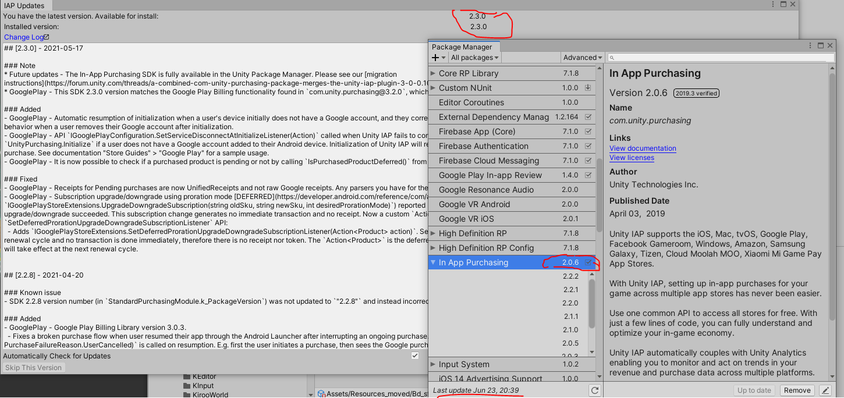Select the Google VR iOS package row
844x398 pixels.
512,219
